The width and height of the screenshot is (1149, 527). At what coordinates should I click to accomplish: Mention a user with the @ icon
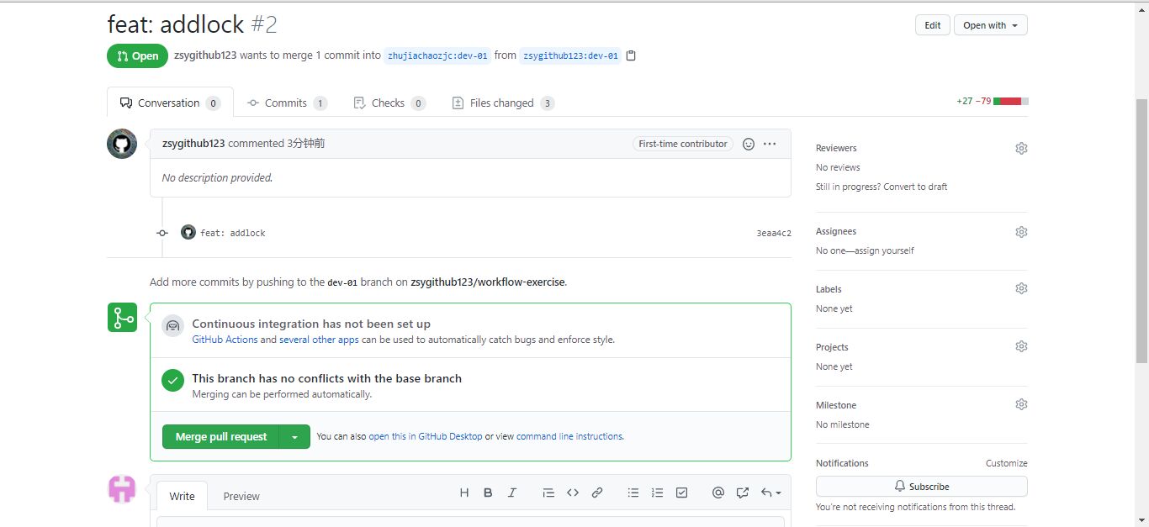coord(718,493)
